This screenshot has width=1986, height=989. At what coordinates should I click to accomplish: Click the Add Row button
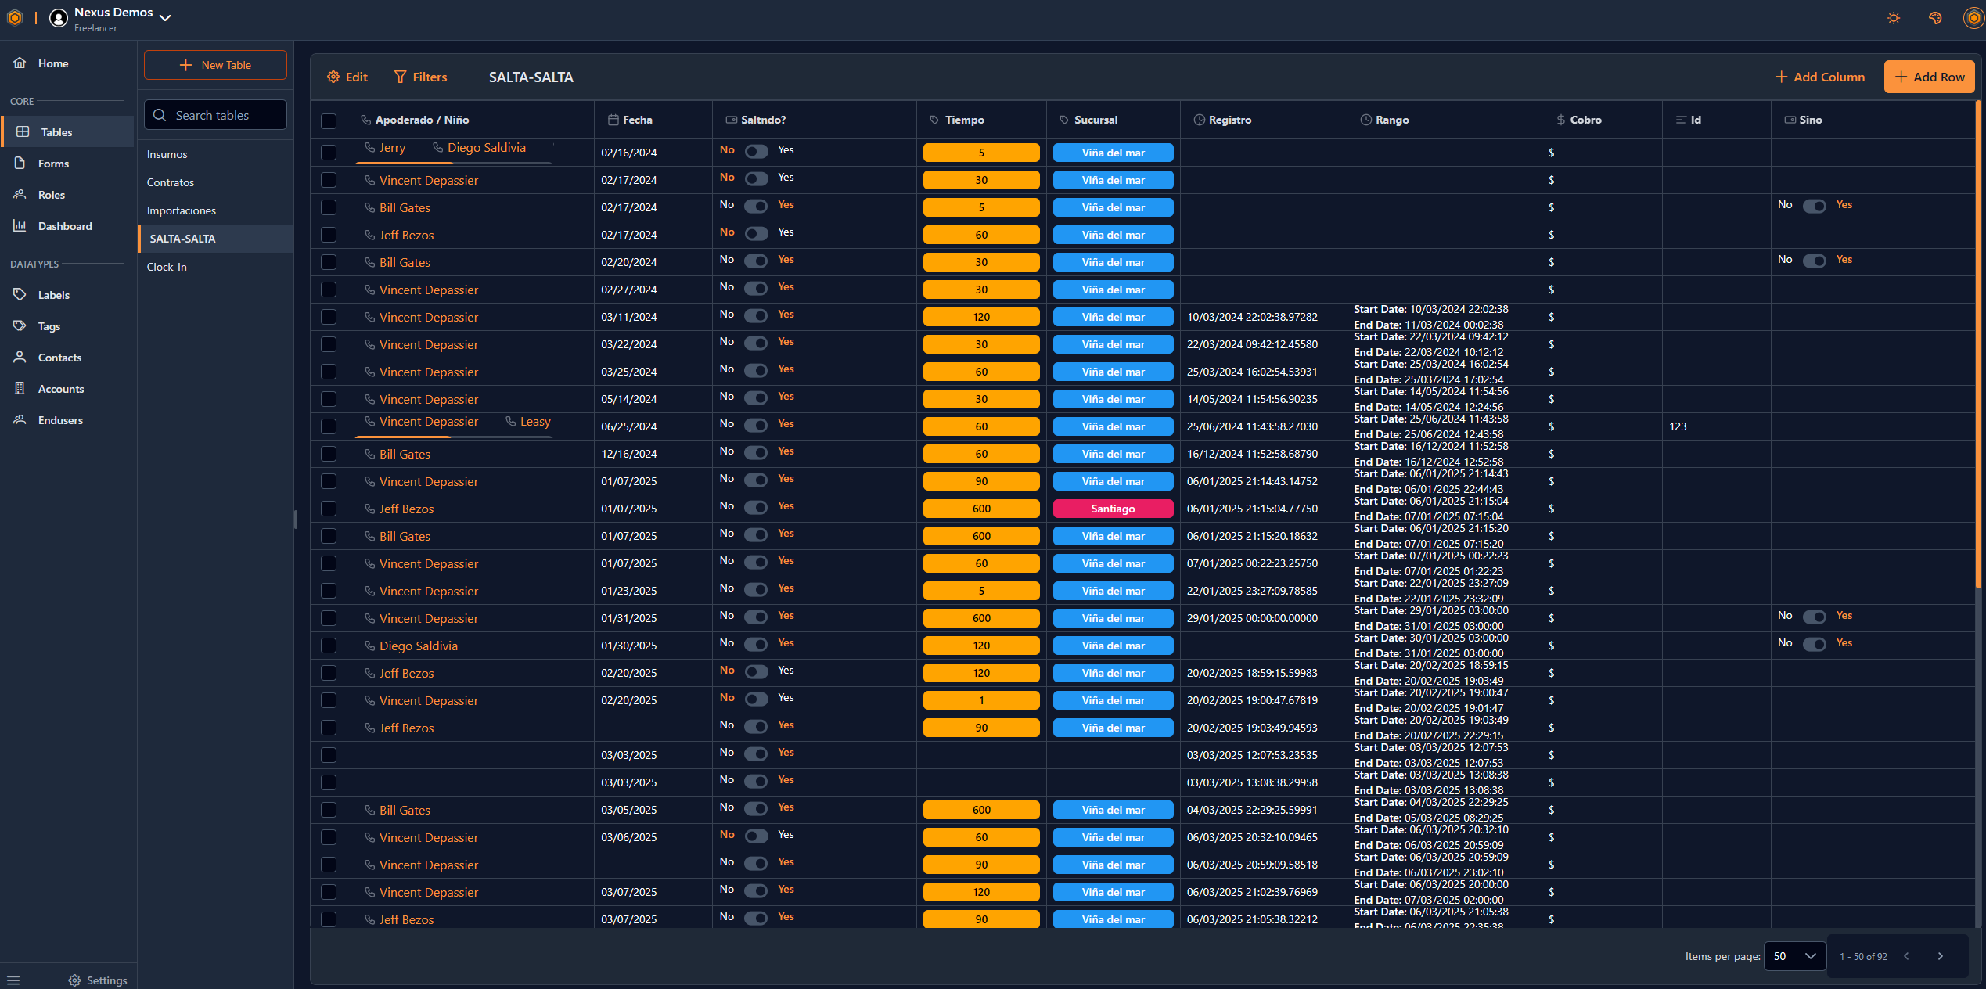click(1929, 77)
